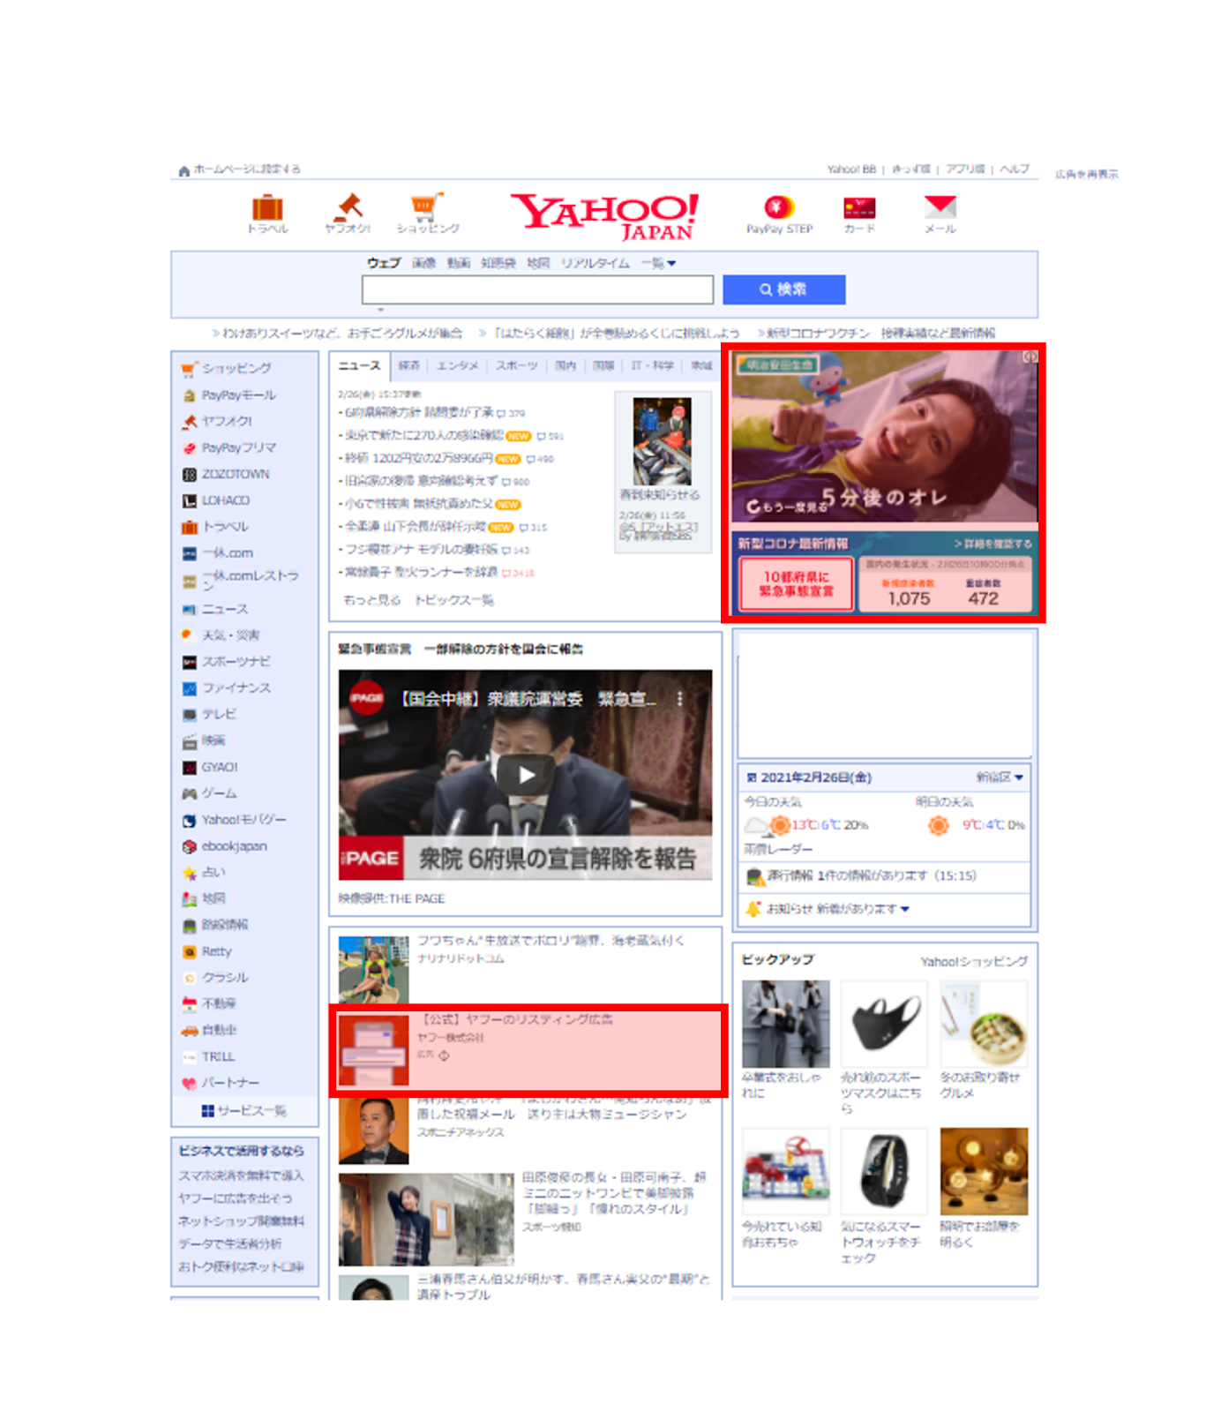Open PayPayフリマ in the sidebar
The width and height of the screenshot is (1221, 1412).
point(238,448)
